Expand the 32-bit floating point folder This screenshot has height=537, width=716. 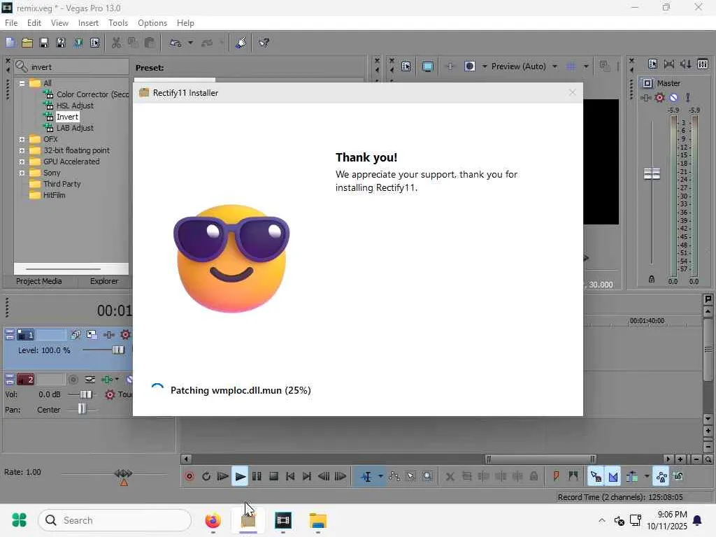click(22, 151)
